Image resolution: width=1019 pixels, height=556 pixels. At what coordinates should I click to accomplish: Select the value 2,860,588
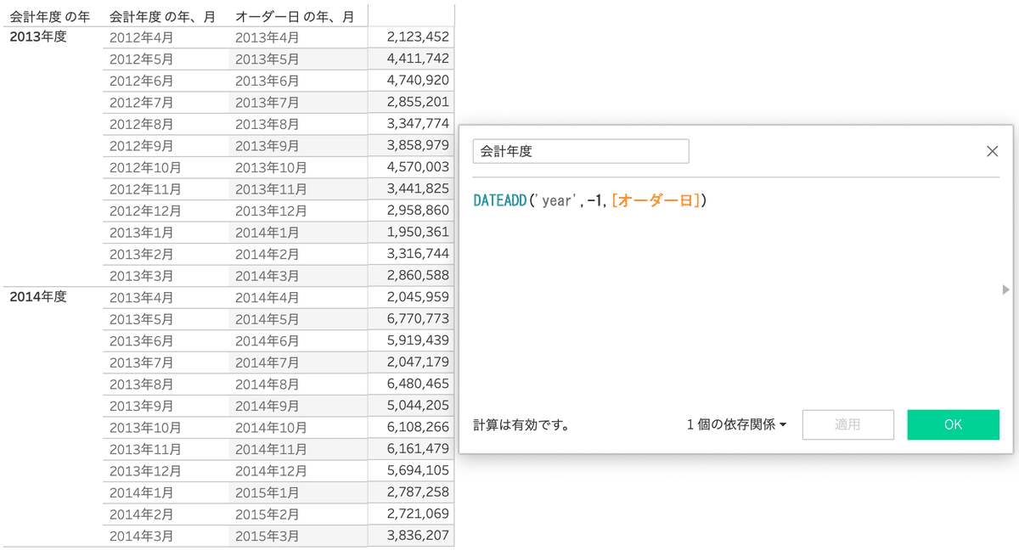418,275
